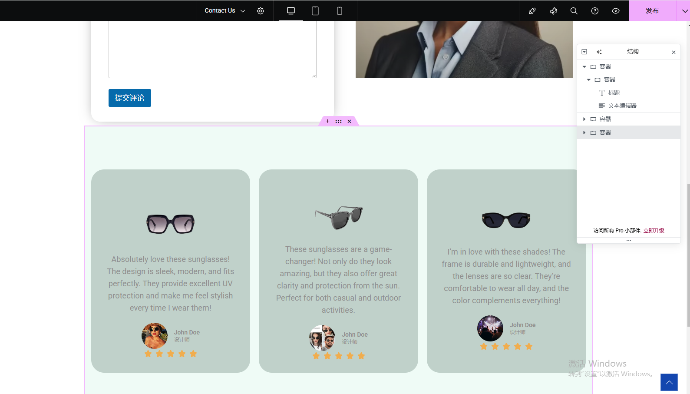690x394 pixels.
Task: Open the Contact Us page dropdown
Action: tap(224, 11)
